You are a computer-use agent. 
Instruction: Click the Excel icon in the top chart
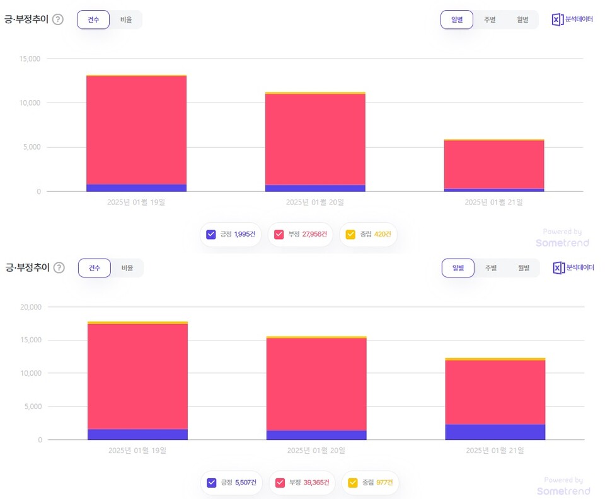point(557,20)
